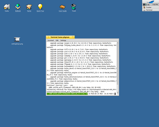Click the 7:42 PM clock
The width and height of the screenshot is (159, 127).
pos(155,5)
